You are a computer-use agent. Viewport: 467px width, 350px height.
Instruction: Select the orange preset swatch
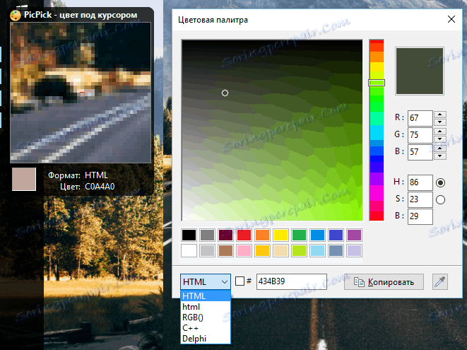coord(262,235)
